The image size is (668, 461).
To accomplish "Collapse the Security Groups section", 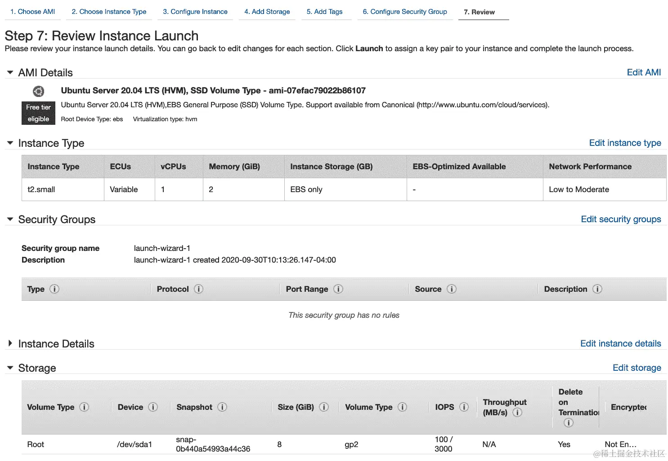I will point(10,219).
